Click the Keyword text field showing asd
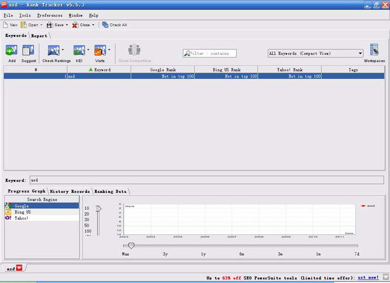 click(x=206, y=180)
